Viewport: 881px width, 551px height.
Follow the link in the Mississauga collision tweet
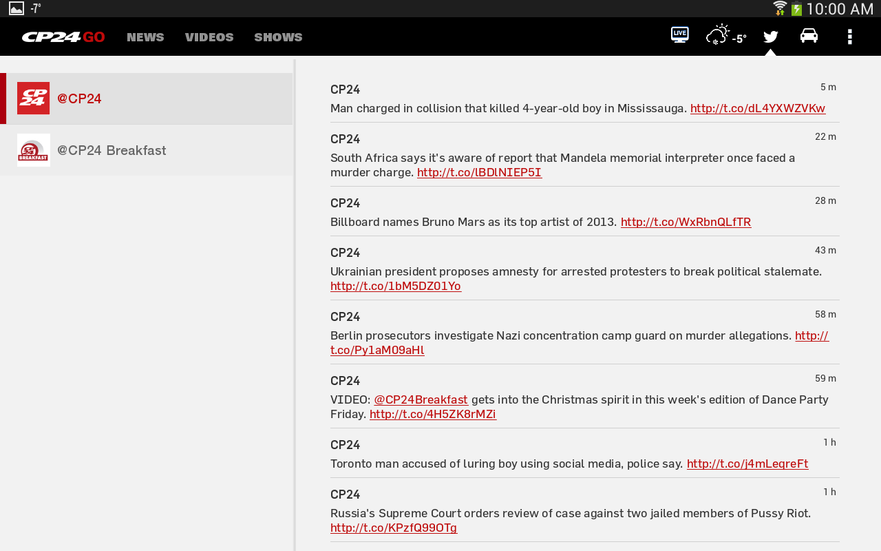[758, 107]
